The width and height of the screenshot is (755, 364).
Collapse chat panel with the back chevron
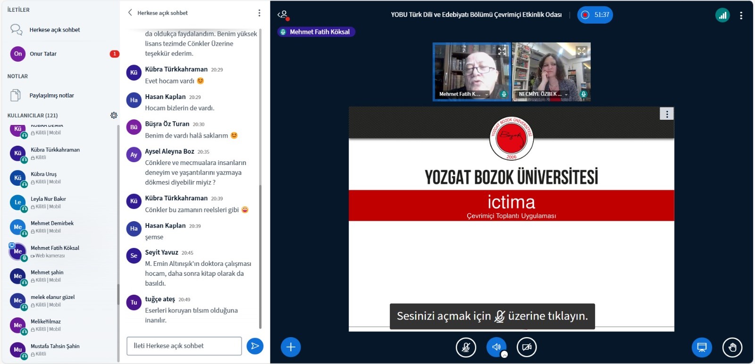coord(130,13)
